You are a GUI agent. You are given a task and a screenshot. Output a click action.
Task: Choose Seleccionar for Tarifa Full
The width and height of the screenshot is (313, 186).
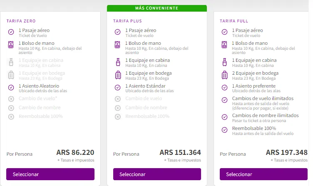pyautogui.click(x=264, y=174)
